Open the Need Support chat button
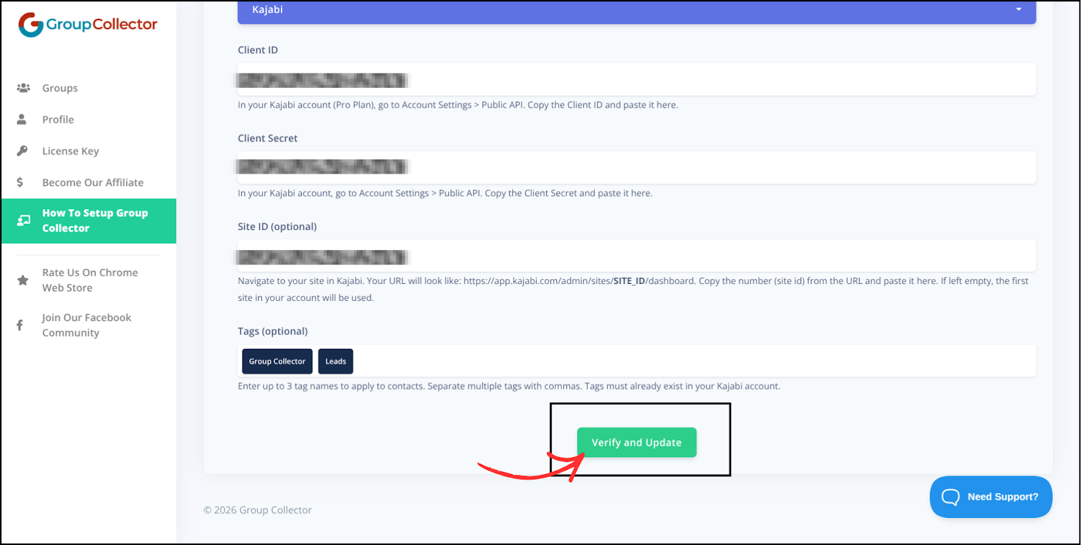This screenshot has height=545, width=1083. coord(991,497)
